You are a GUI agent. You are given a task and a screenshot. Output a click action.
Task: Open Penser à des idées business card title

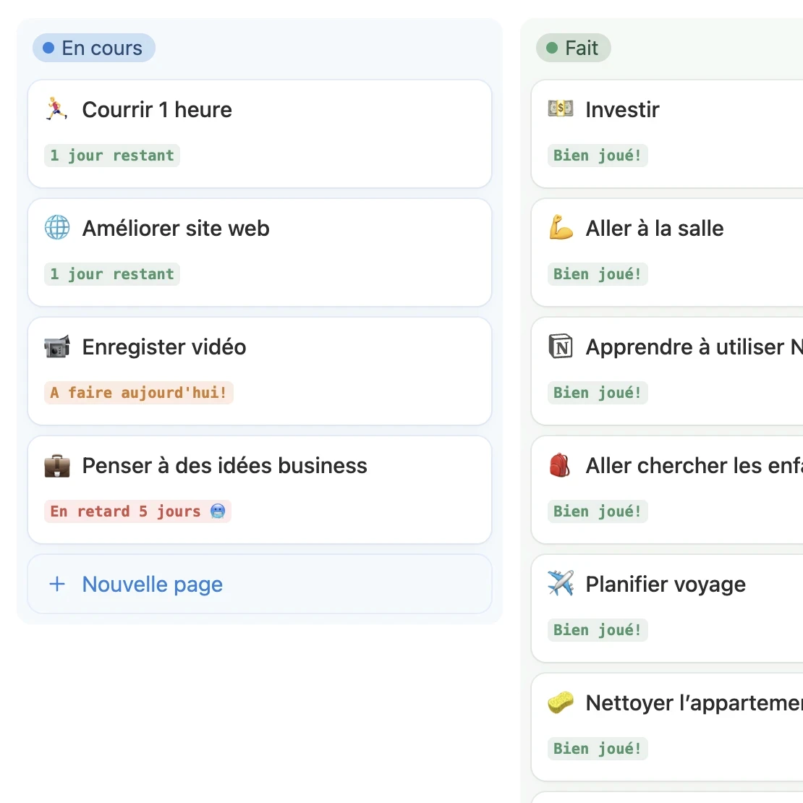click(224, 466)
